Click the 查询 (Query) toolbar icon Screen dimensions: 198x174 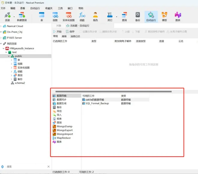pyautogui.click(x=124, y=16)
